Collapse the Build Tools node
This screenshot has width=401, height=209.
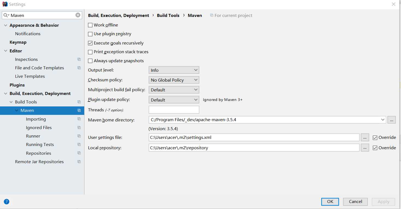click(x=11, y=102)
